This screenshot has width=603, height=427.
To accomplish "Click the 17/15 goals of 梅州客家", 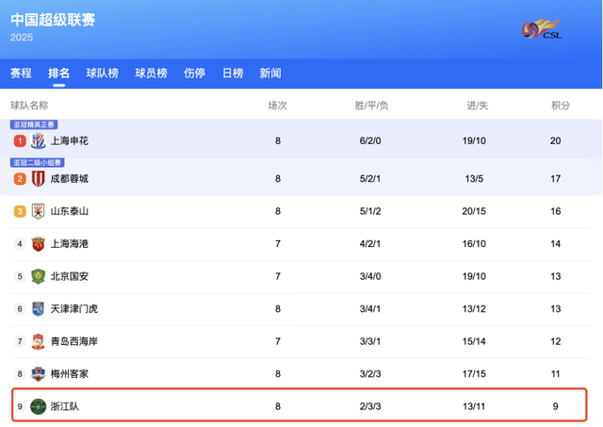I will click(474, 374).
